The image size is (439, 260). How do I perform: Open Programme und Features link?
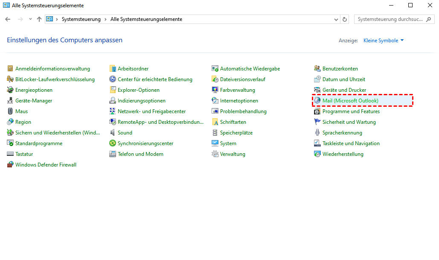[x=351, y=111]
